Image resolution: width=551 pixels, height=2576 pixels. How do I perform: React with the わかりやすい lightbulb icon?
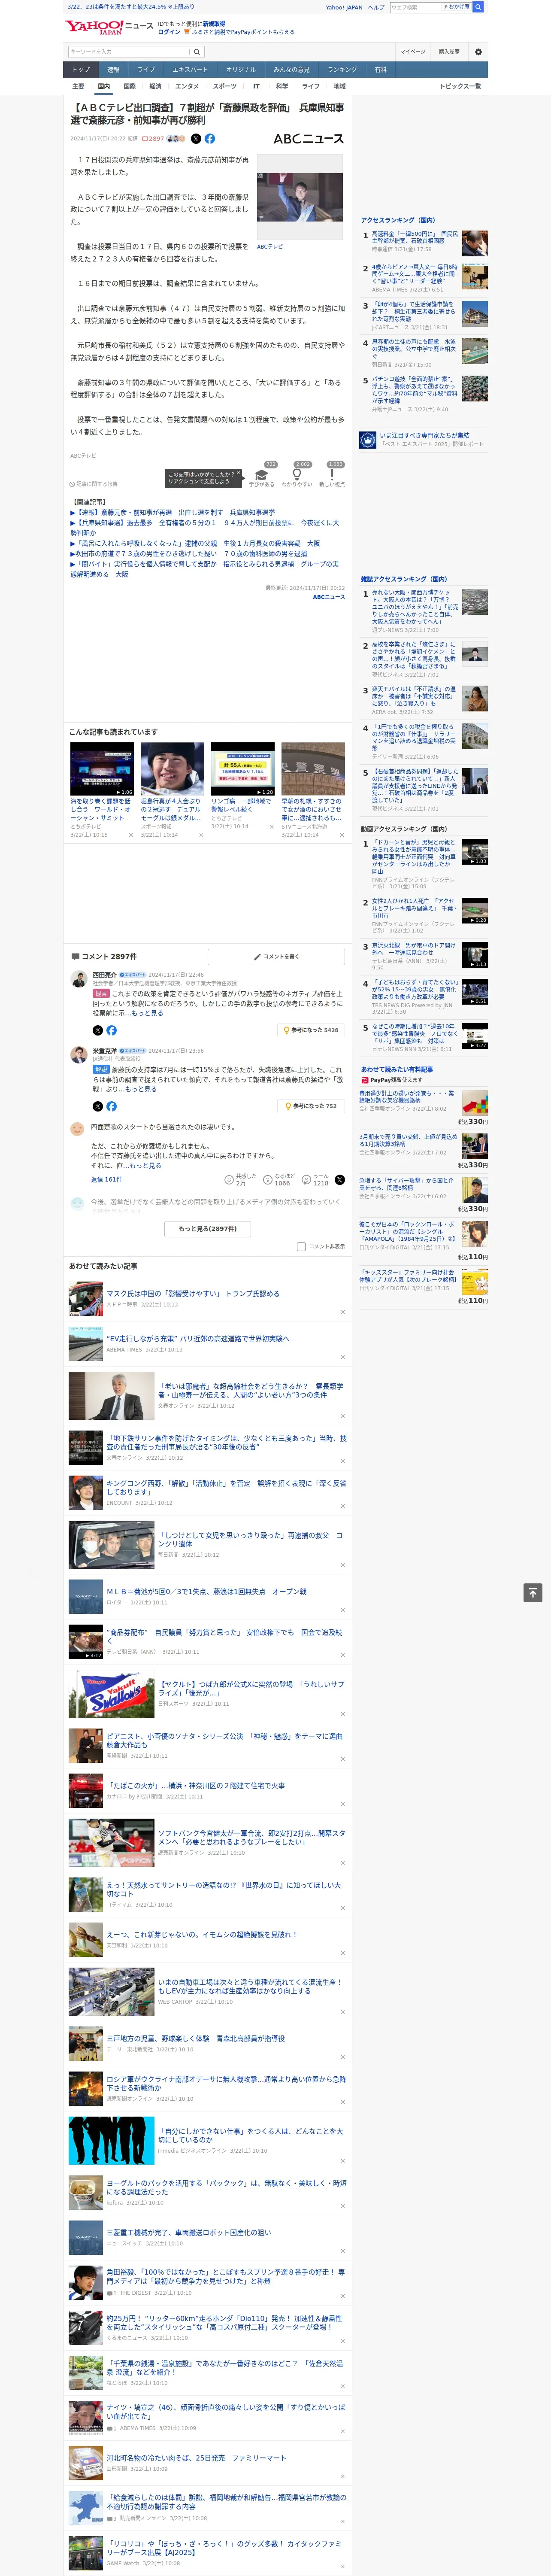click(x=296, y=475)
